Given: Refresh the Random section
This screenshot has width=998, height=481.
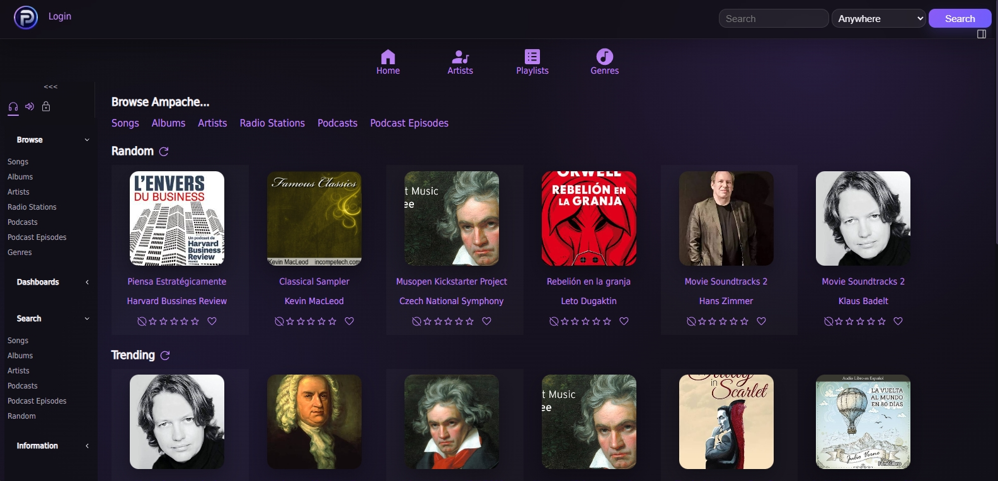Looking at the screenshot, I should pyautogui.click(x=164, y=152).
